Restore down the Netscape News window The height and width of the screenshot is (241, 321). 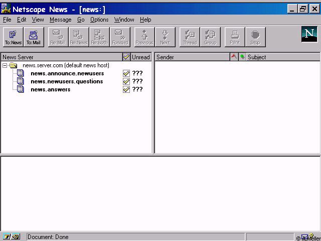[x=303, y=9]
